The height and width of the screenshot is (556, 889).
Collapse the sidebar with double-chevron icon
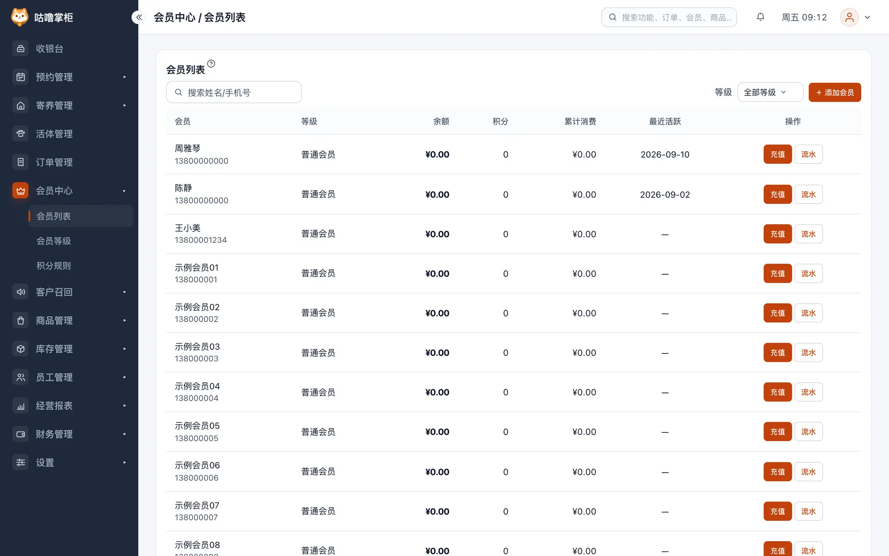click(x=139, y=17)
